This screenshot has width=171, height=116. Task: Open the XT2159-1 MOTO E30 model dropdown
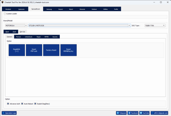[x=129, y=25]
